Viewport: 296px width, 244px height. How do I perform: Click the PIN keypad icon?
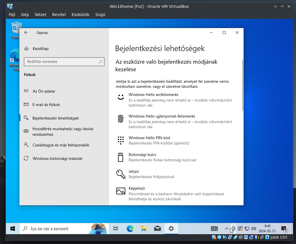coord(121,140)
